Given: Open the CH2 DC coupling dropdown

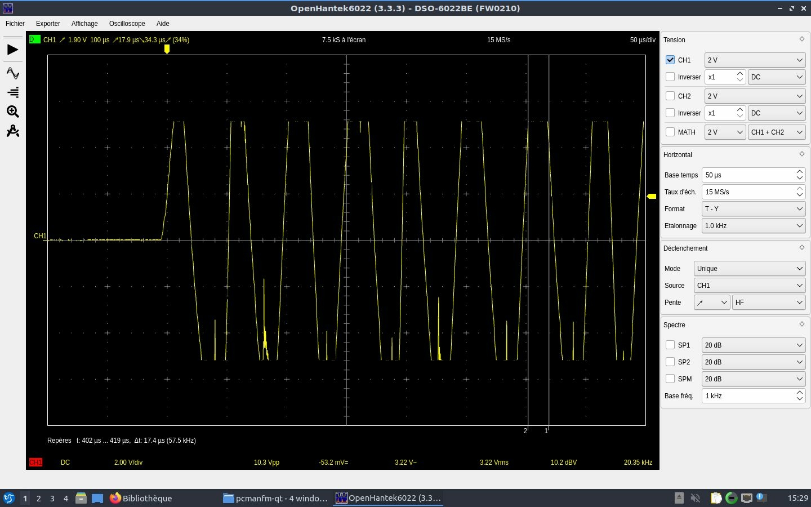Looking at the screenshot, I should click(776, 113).
